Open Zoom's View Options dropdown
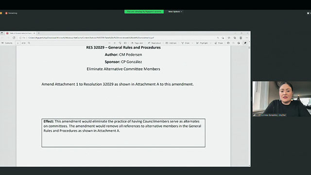Viewport: 311px width, 175px height. 175,12
